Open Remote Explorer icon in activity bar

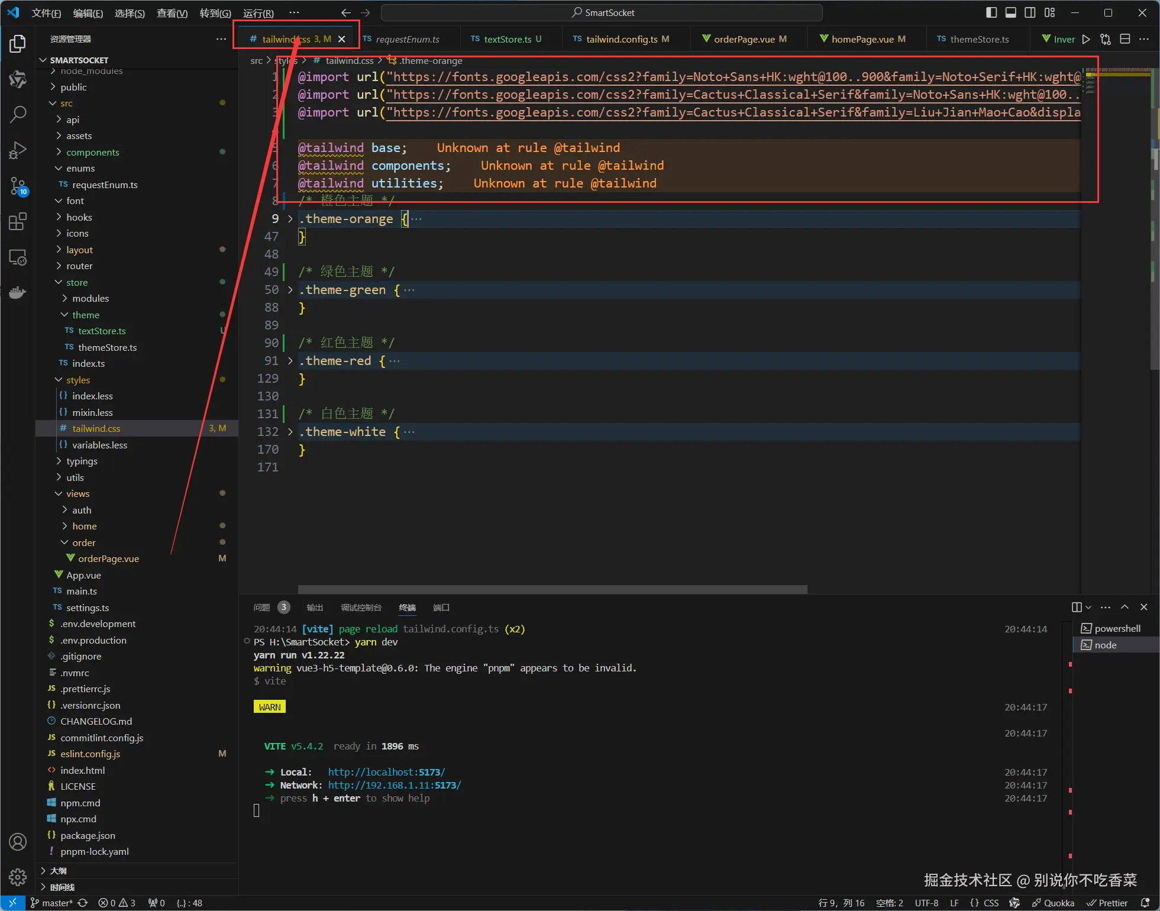18,257
